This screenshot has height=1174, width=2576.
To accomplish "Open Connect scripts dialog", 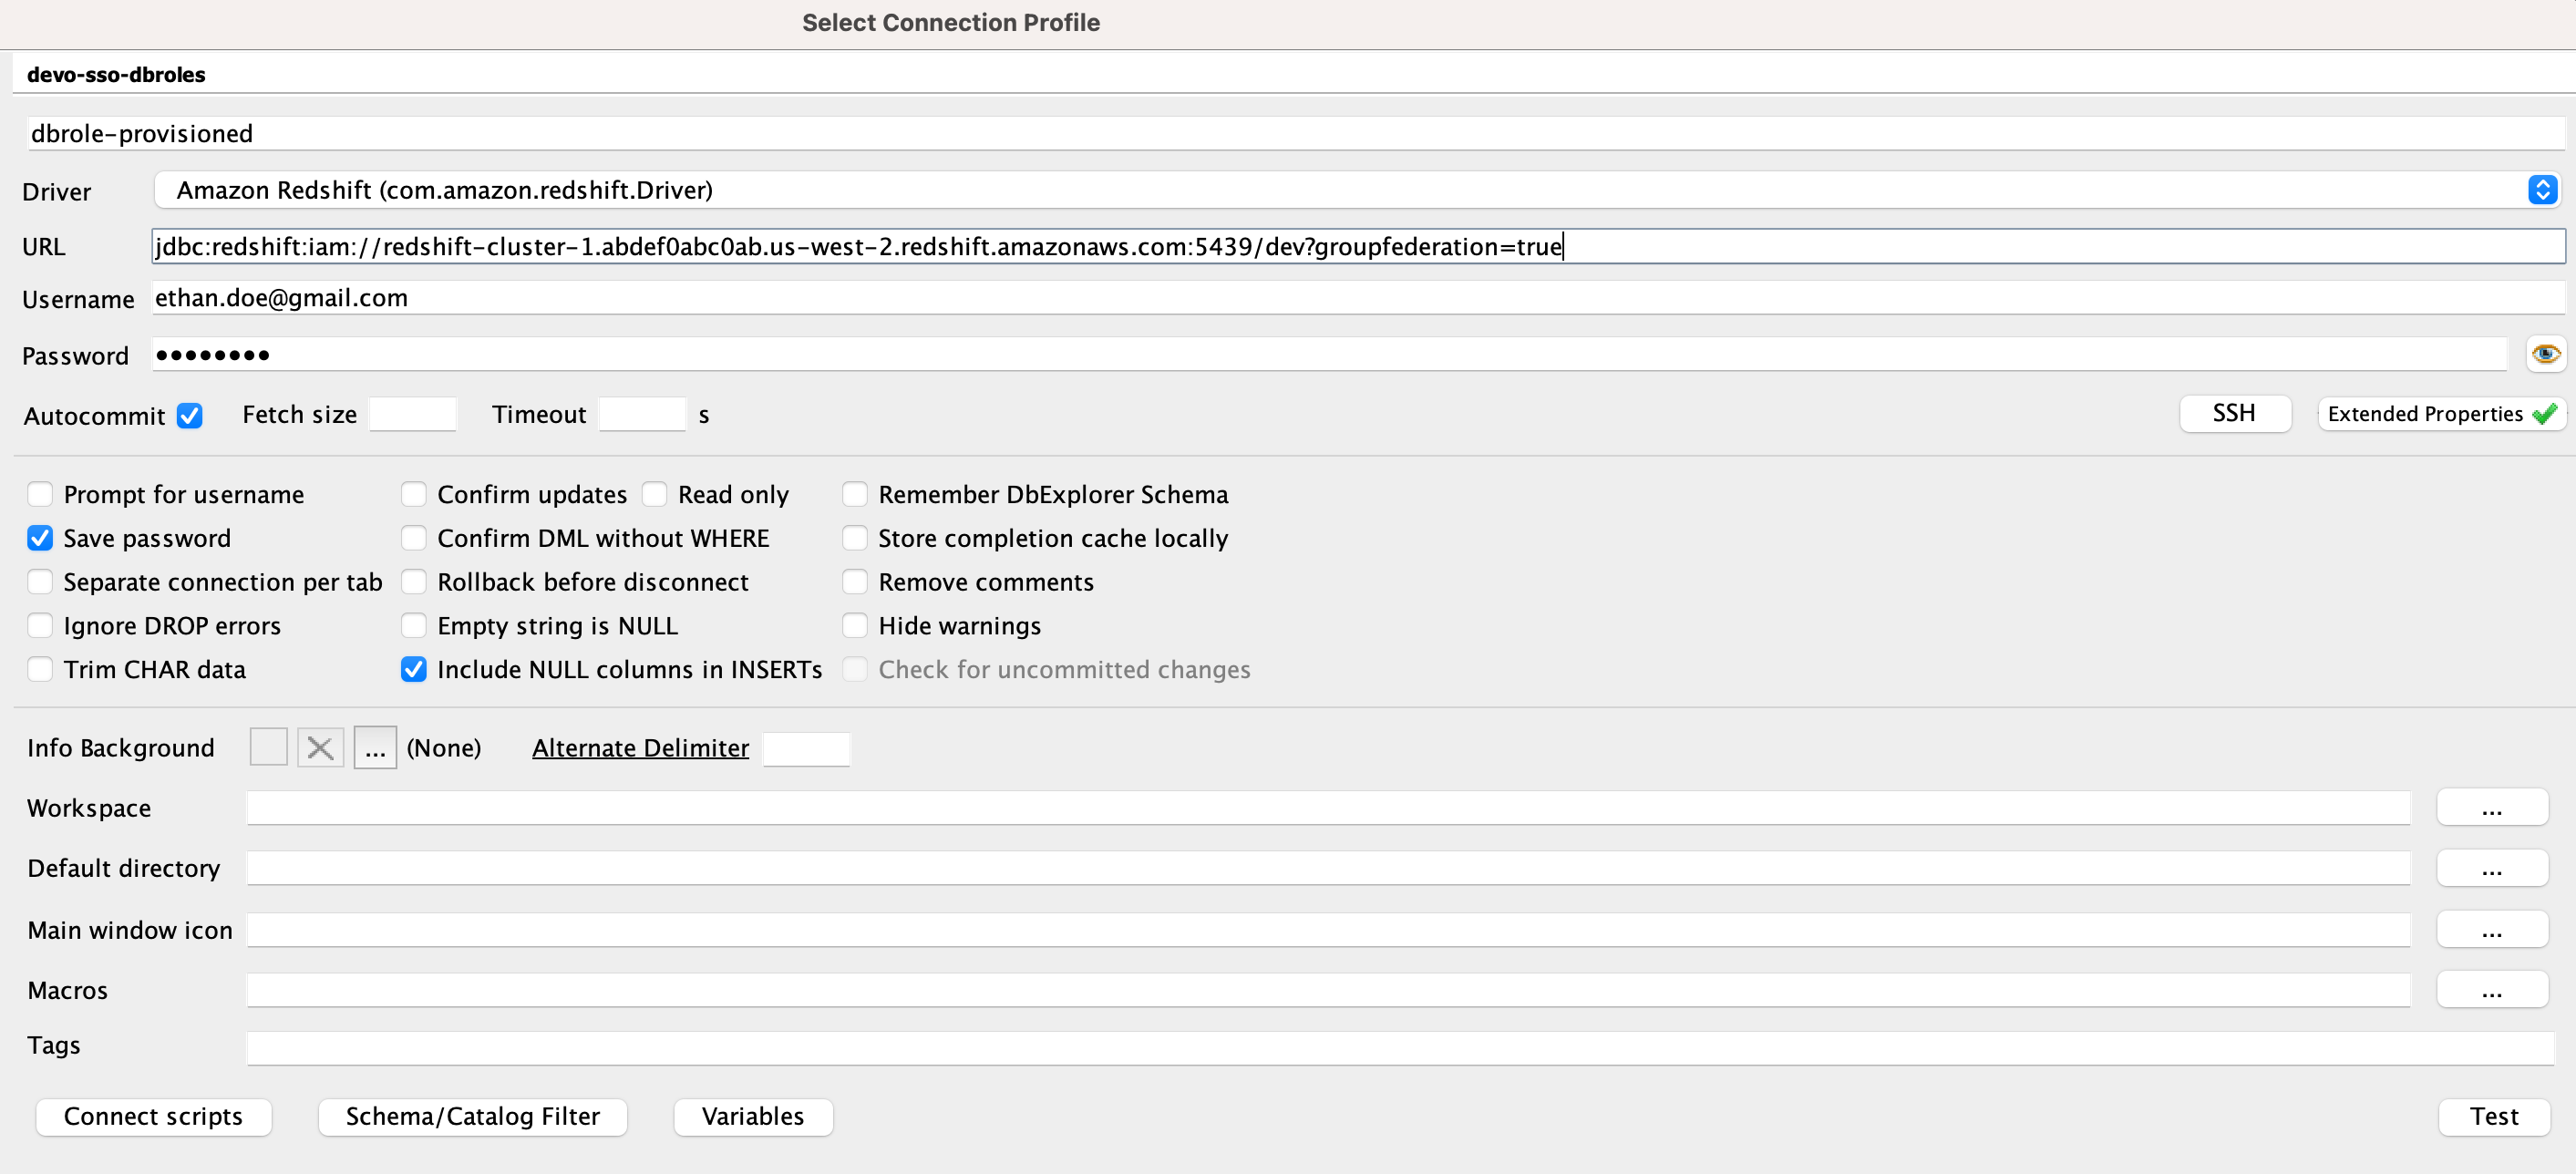I will click(x=153, y=1116).
